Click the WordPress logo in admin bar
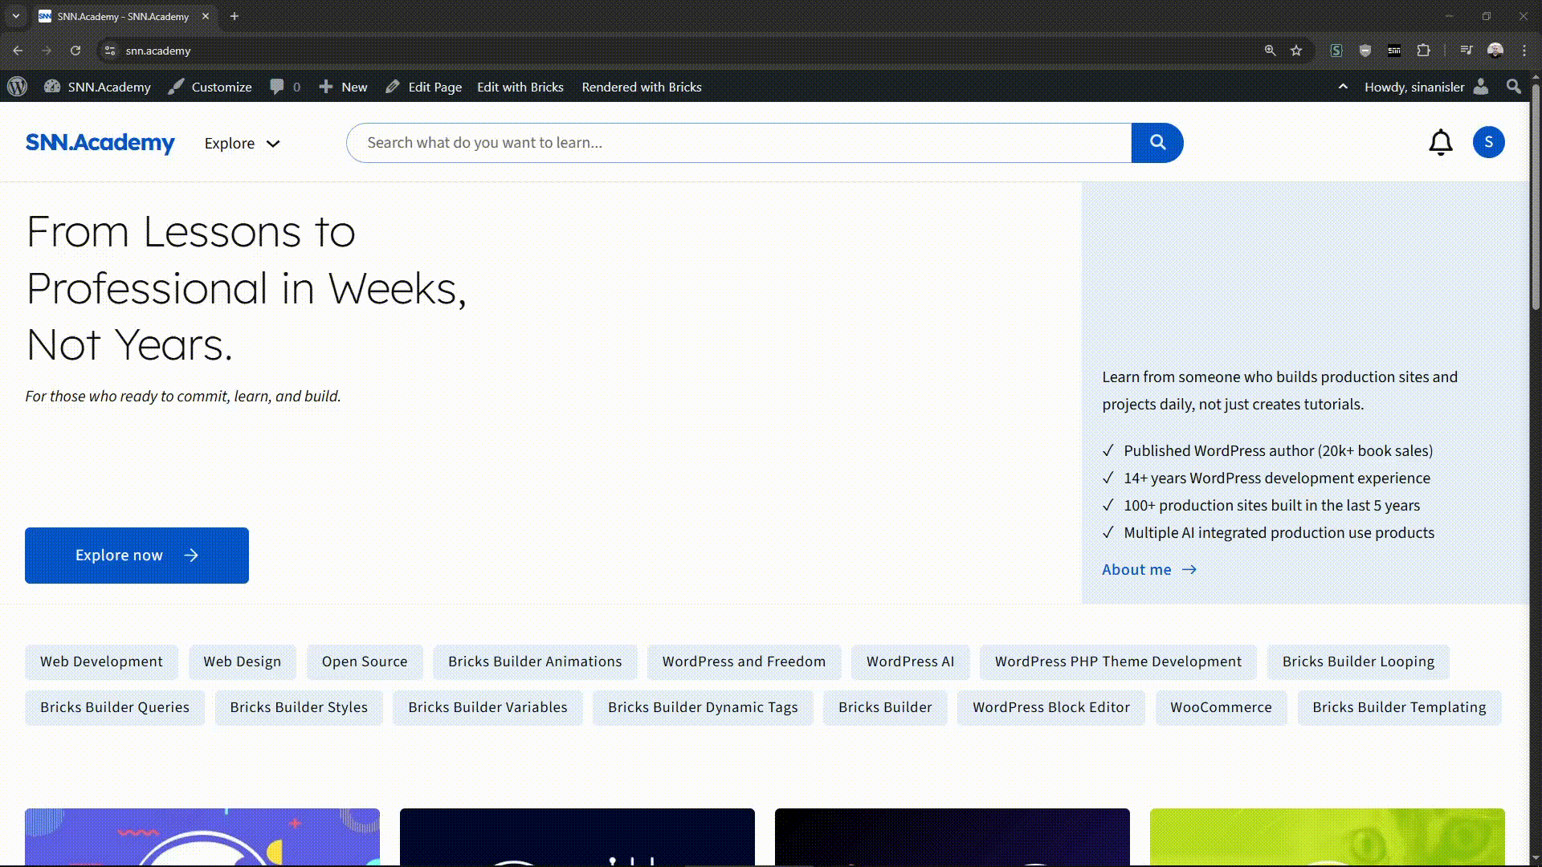The width and height of the screenshot is (1542, 867). point(18,87)
